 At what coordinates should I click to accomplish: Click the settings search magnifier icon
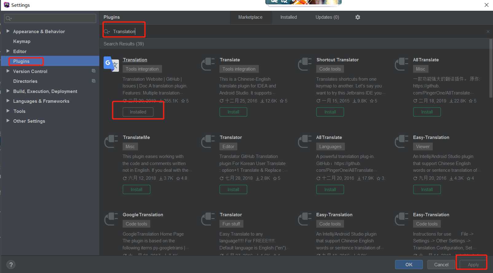click(9, 18)
